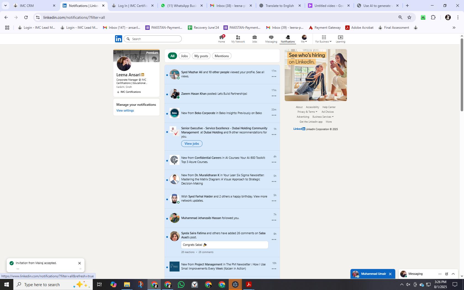The width and height of the screenshot is (464, 290).
Task: Open options for Dr. Muralidharan K notification
Action: [274, 181]
